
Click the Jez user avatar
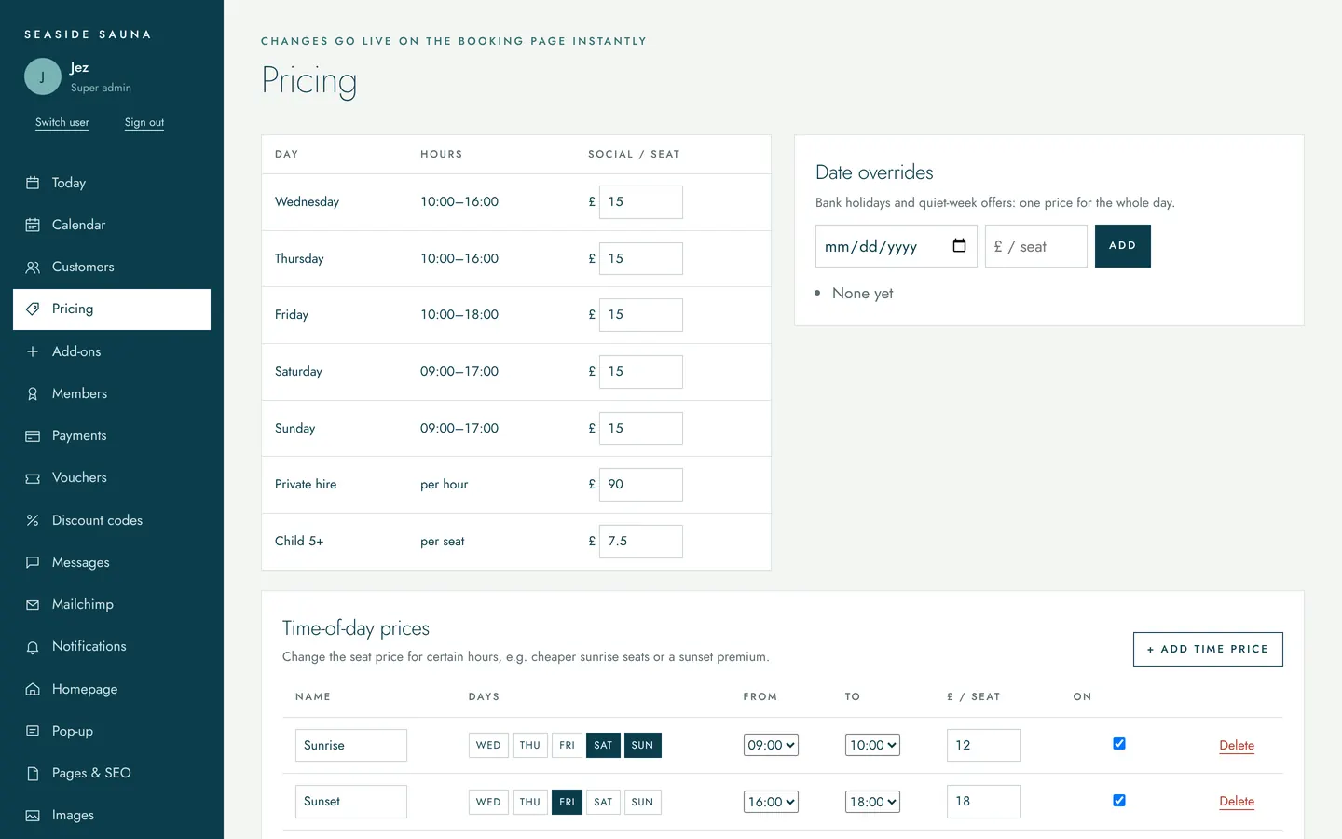pyautogui.click(x=43, y=76)
